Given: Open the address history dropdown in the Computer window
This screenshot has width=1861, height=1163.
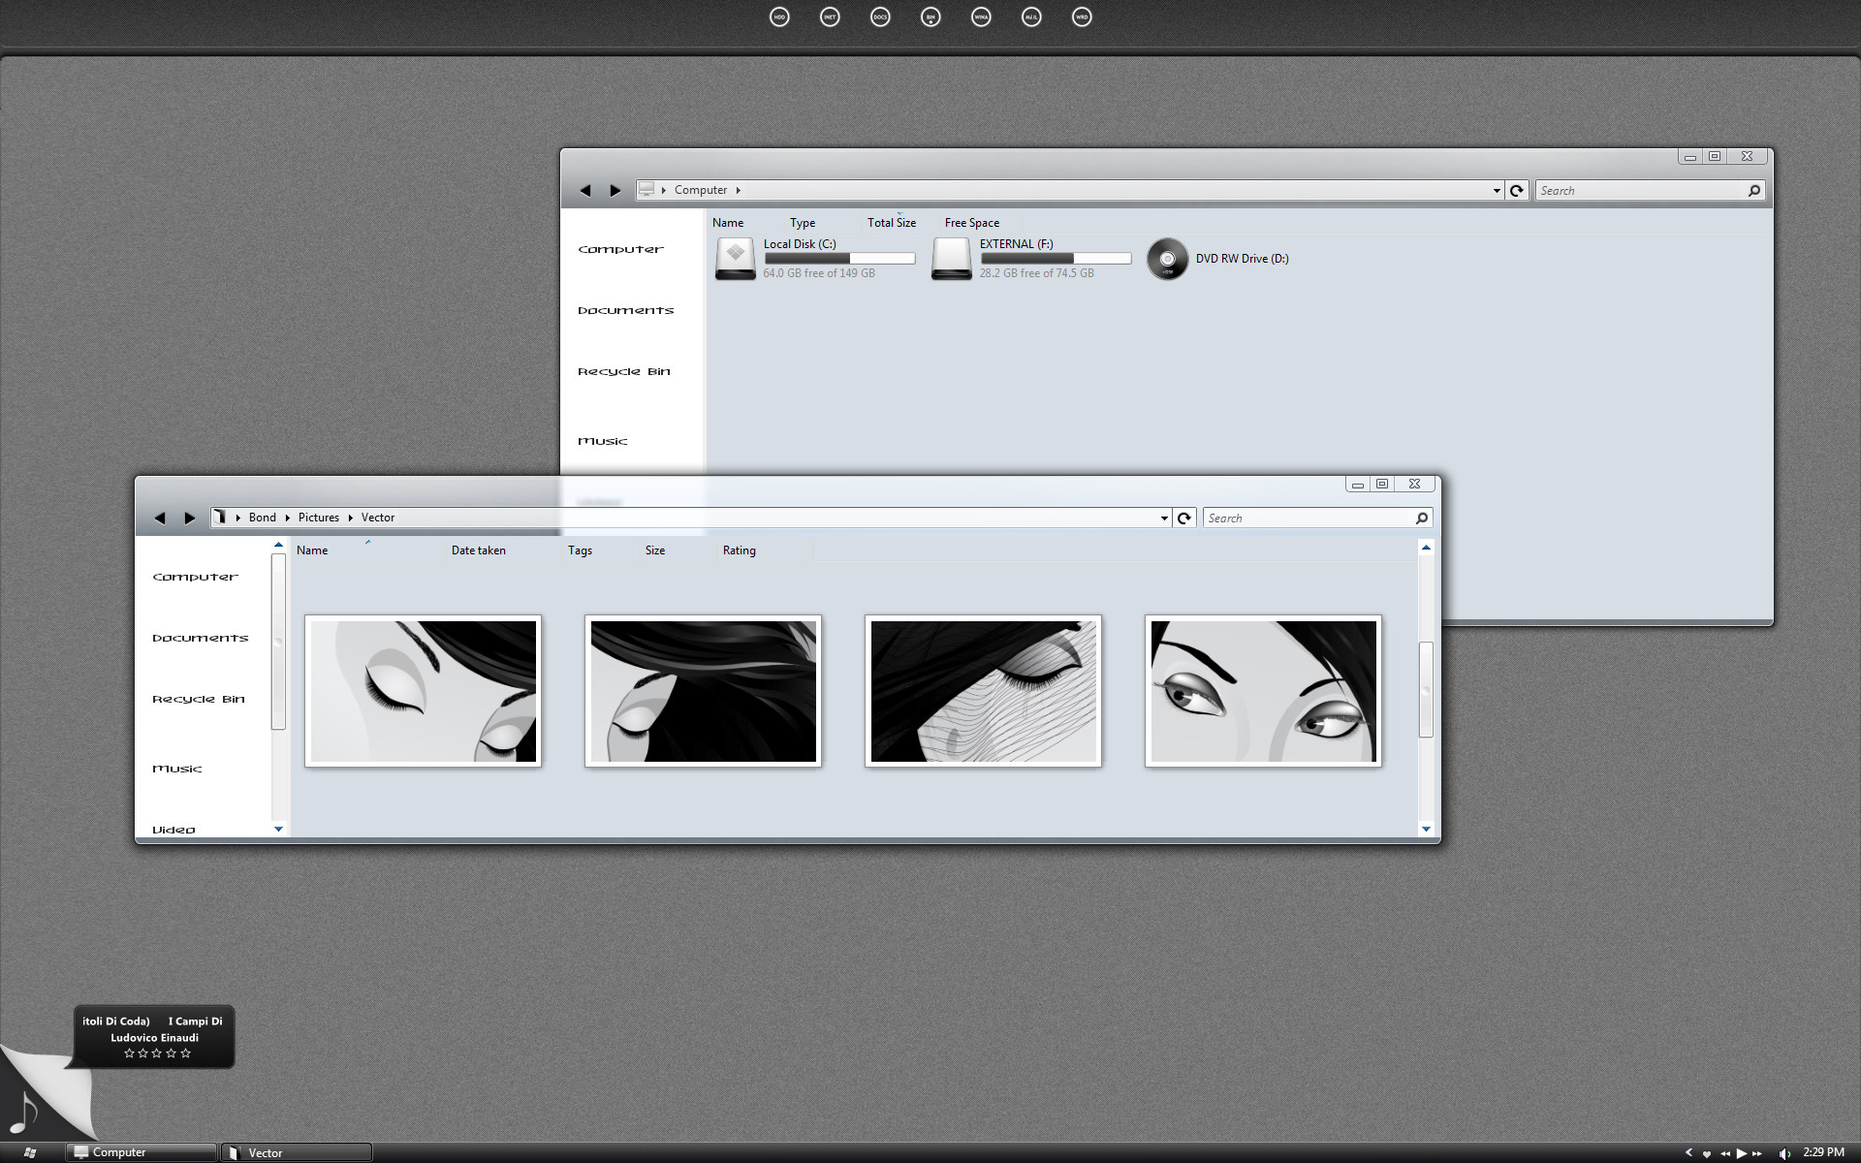Looking at the screenshot, I should 1497,191.
